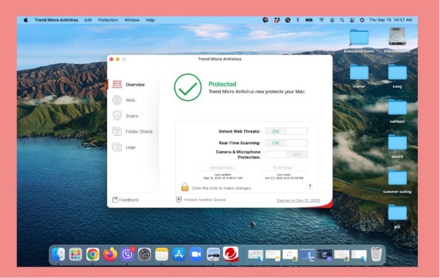Image resolution: width=440 pixels, height=278 pixels.
Task: Click the padlock to make changes
Action: click(185, 187)
